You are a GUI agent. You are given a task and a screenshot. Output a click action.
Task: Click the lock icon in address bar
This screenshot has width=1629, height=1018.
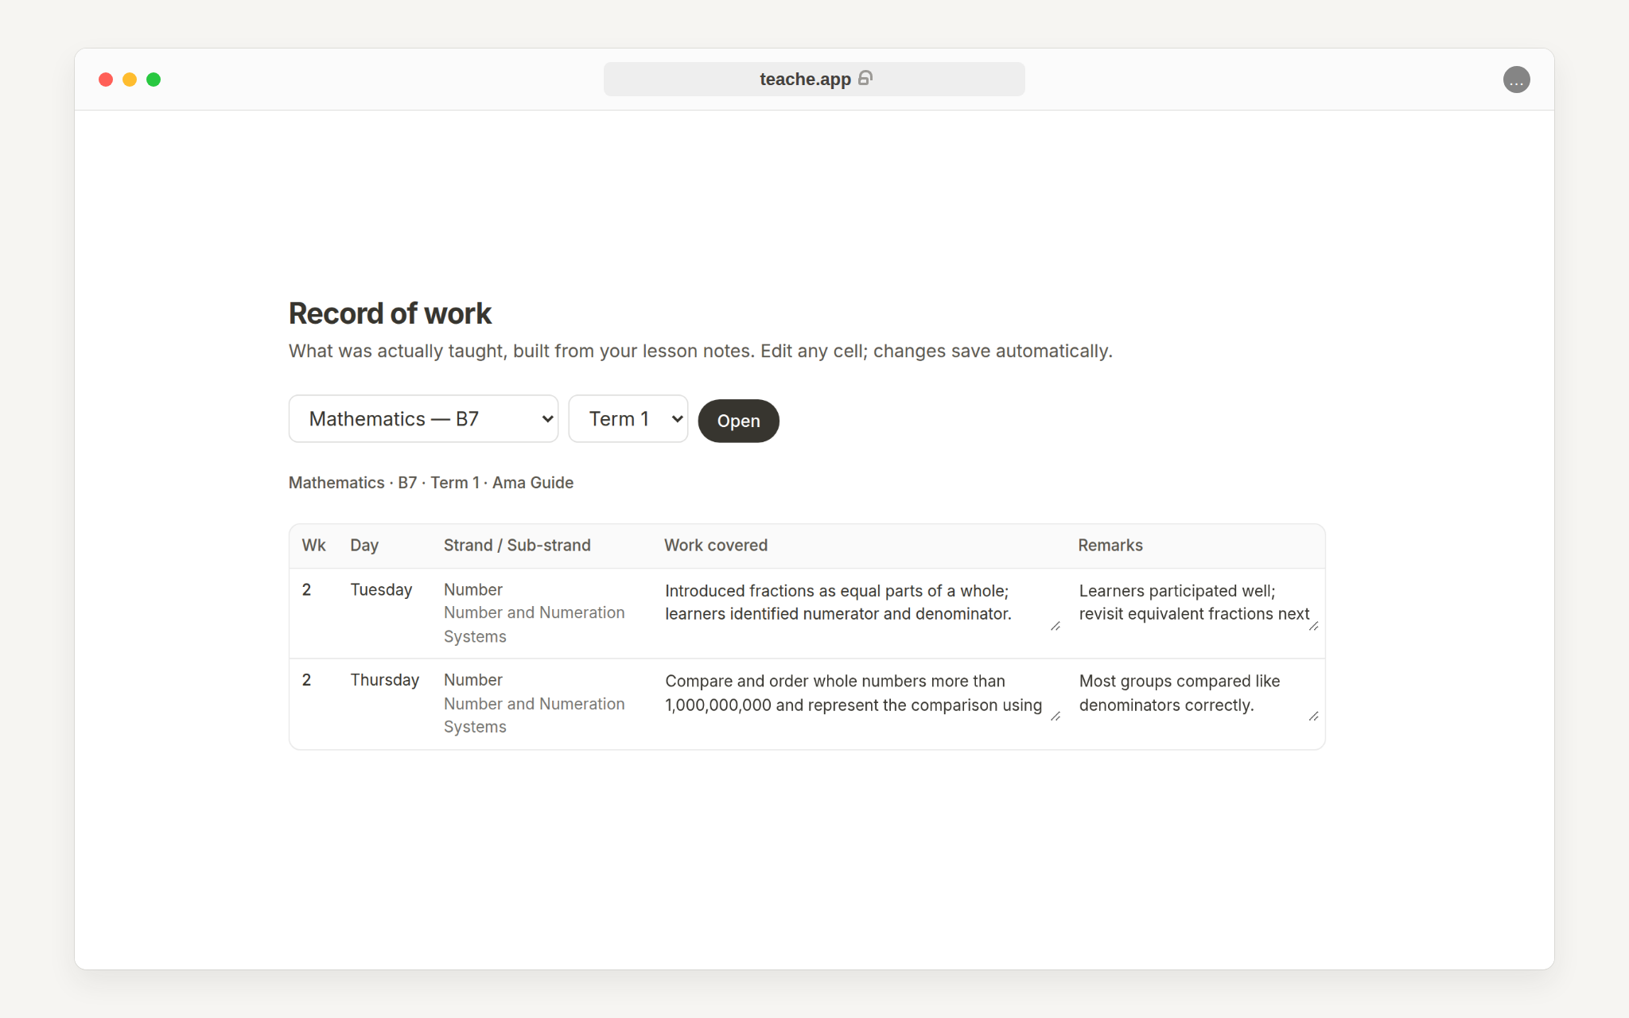865,78
